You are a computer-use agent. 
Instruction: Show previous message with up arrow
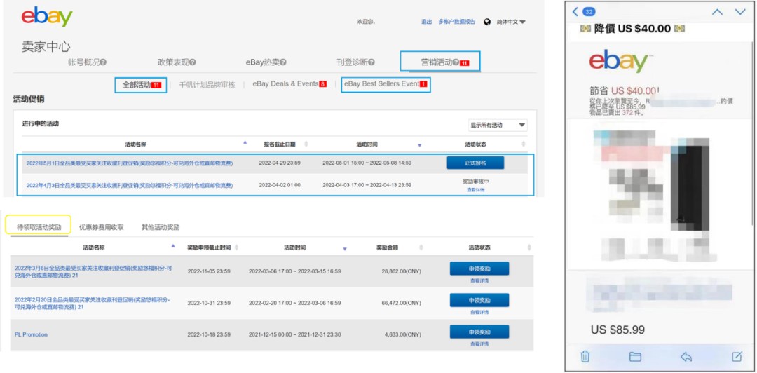[x=717, y=12]
